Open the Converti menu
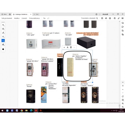 point(24,18)
